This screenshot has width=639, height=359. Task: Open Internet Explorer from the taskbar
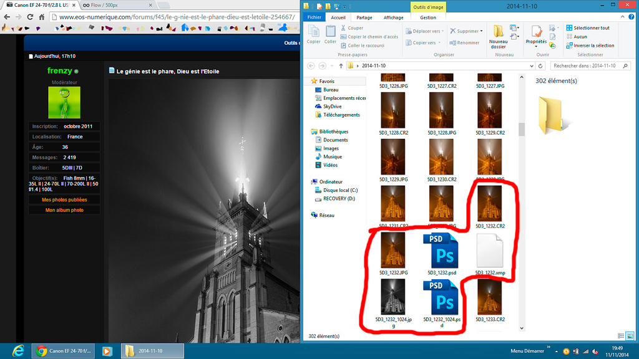[18, 351]
